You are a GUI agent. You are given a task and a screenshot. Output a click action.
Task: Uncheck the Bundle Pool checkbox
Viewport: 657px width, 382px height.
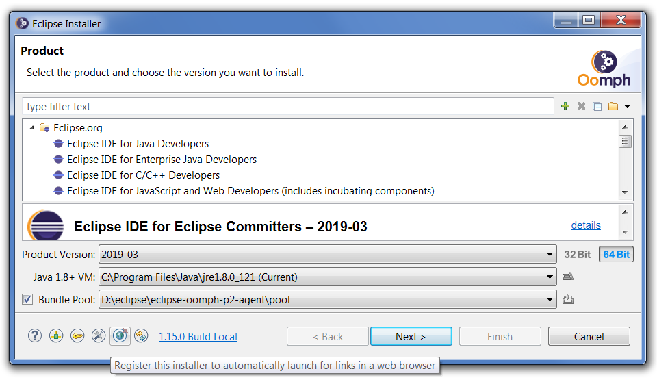coord(27,299)
